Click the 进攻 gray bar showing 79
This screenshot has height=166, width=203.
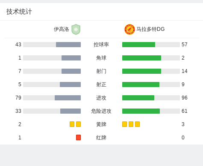coord(68,98)
